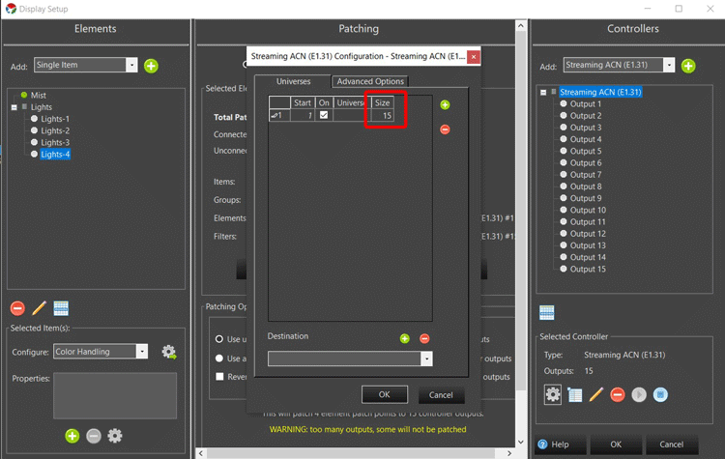The width and height of the screenshot is (725, 459).
Task: Select Output 15 in Controllers tree
Action: (x=588, y=269)
